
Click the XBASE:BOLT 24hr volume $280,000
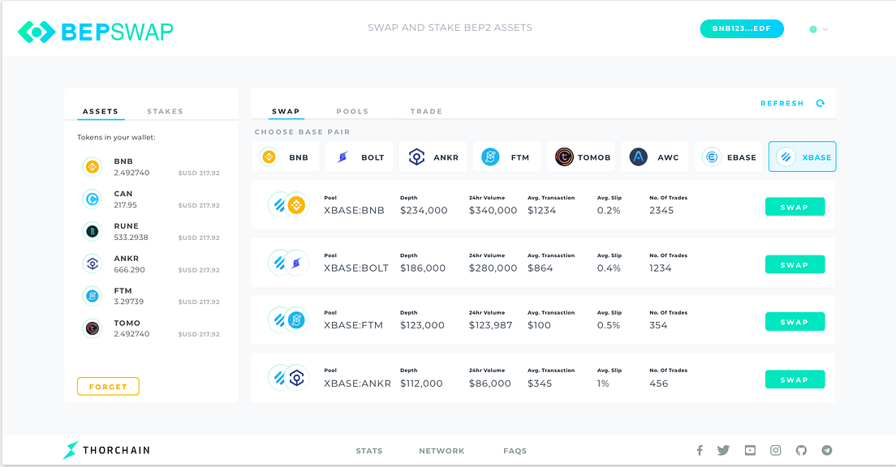[x=493, y=268]
